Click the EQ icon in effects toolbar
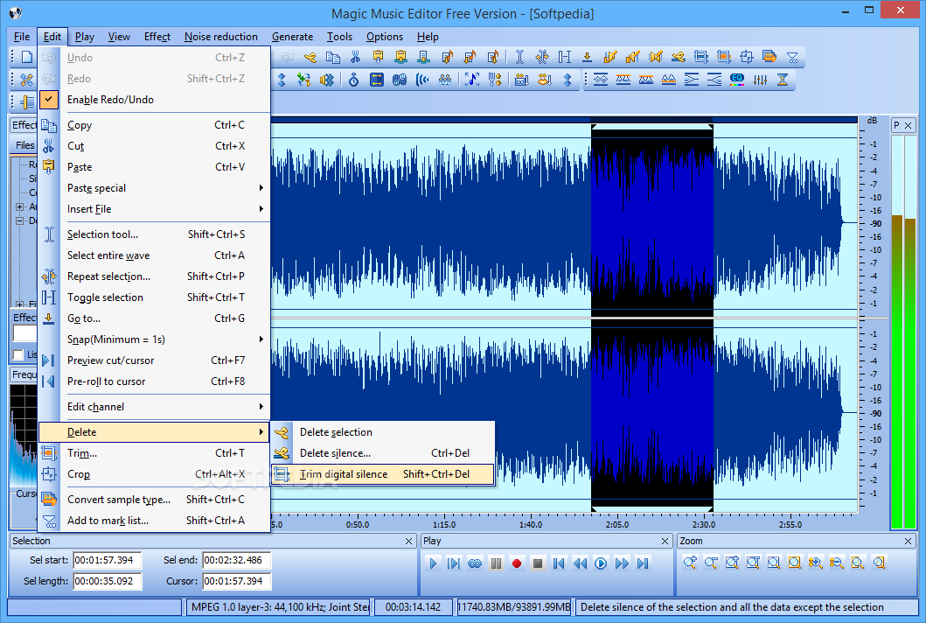 click(x=737, y=80)
